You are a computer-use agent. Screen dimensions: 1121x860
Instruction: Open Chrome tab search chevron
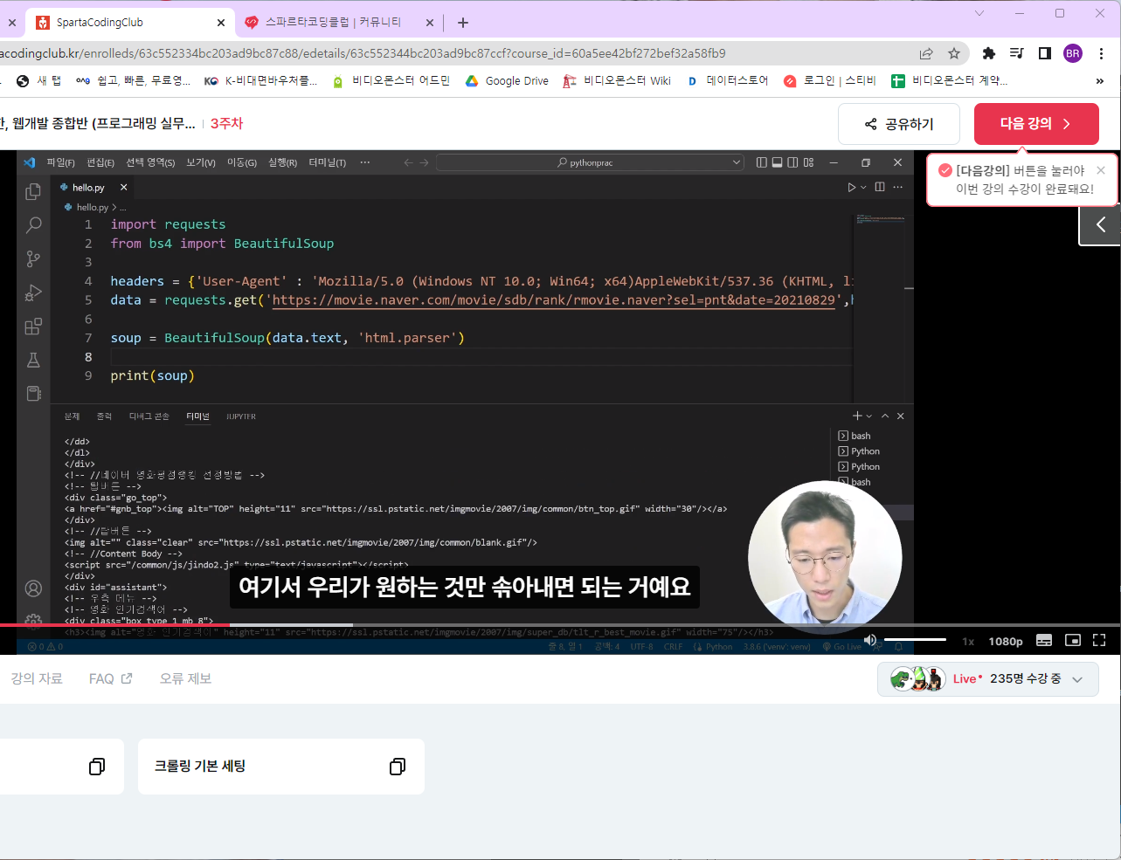click(x=979, y=13)
